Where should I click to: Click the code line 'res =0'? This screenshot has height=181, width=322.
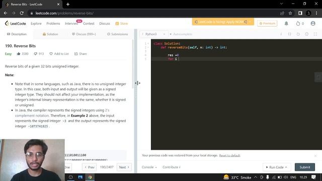pyautogui.click(x=173, y=55)
